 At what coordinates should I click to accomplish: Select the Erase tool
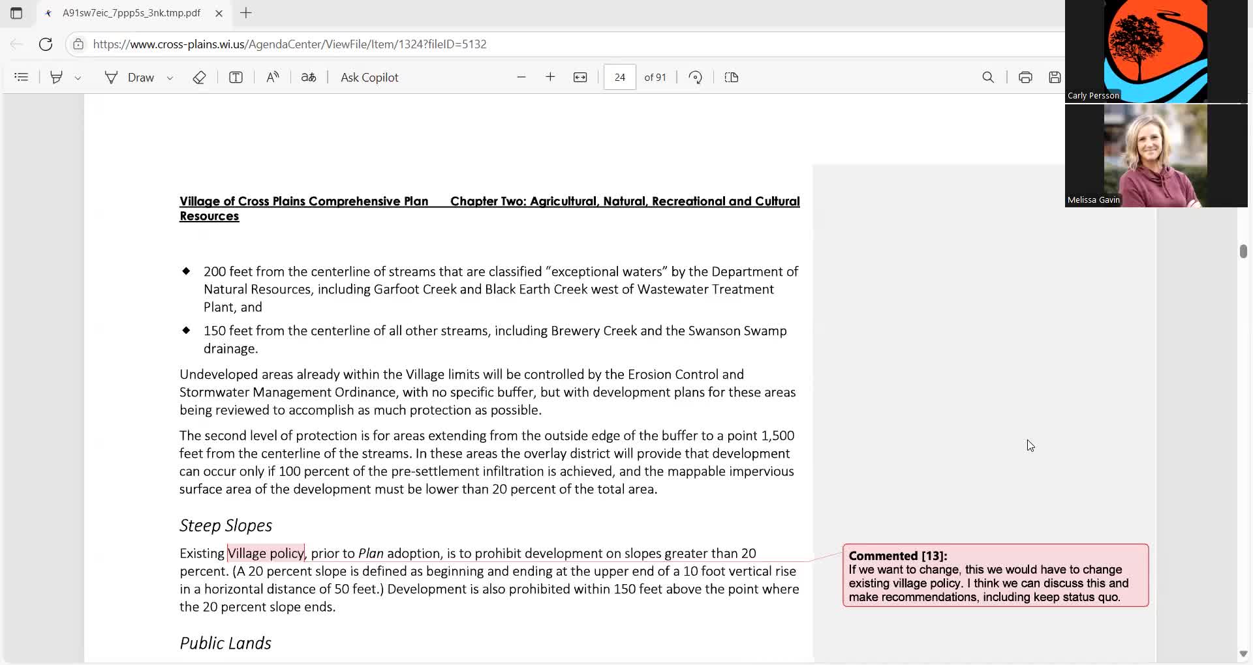200,77
